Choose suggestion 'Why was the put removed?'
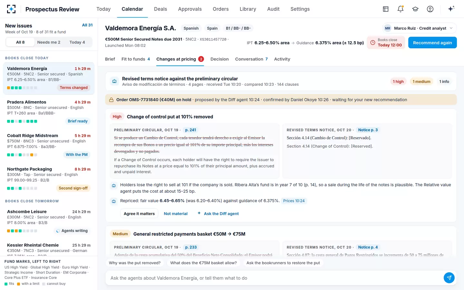The height and width of the screenshot is (290, 464). click(x=135, y=263)
